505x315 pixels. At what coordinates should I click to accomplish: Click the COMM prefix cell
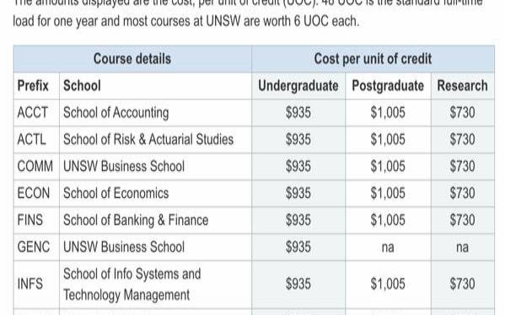[36, 167]
